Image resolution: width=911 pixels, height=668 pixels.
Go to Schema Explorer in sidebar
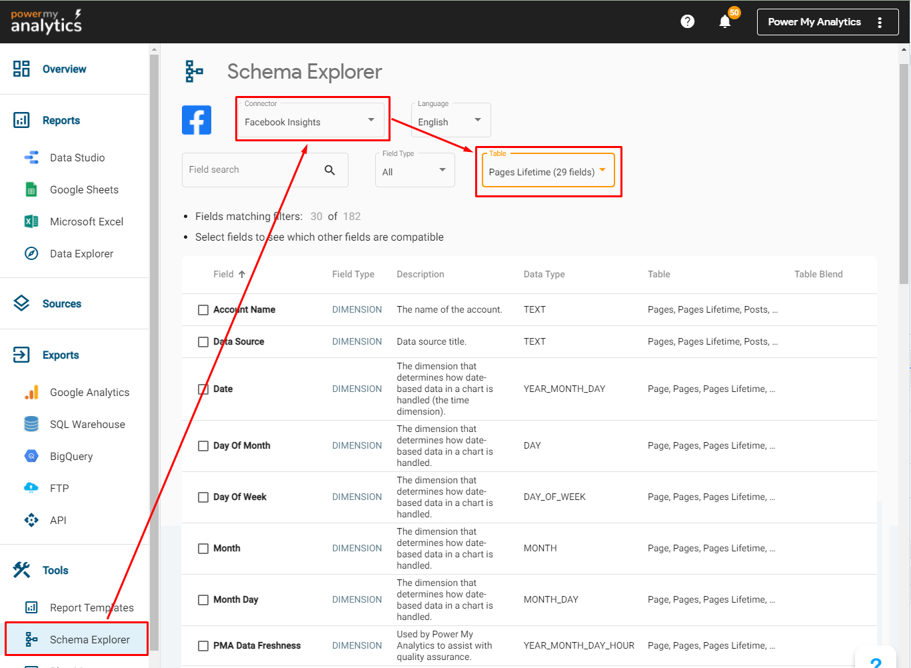click(x=89, y=639)
